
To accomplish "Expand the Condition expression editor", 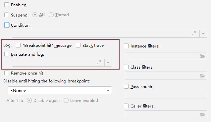I will tap(194, 33).
